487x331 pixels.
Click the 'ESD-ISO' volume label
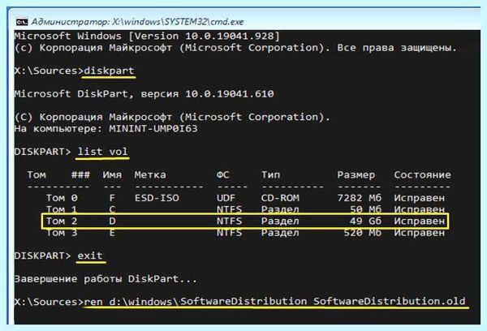pos(157,198)
